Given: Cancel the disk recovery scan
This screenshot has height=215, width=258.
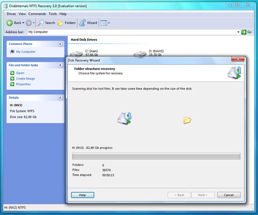Looking at the screenshot, I should 229,195.
